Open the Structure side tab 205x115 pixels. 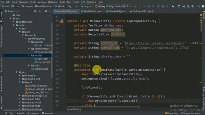click(x=1, y=65)
